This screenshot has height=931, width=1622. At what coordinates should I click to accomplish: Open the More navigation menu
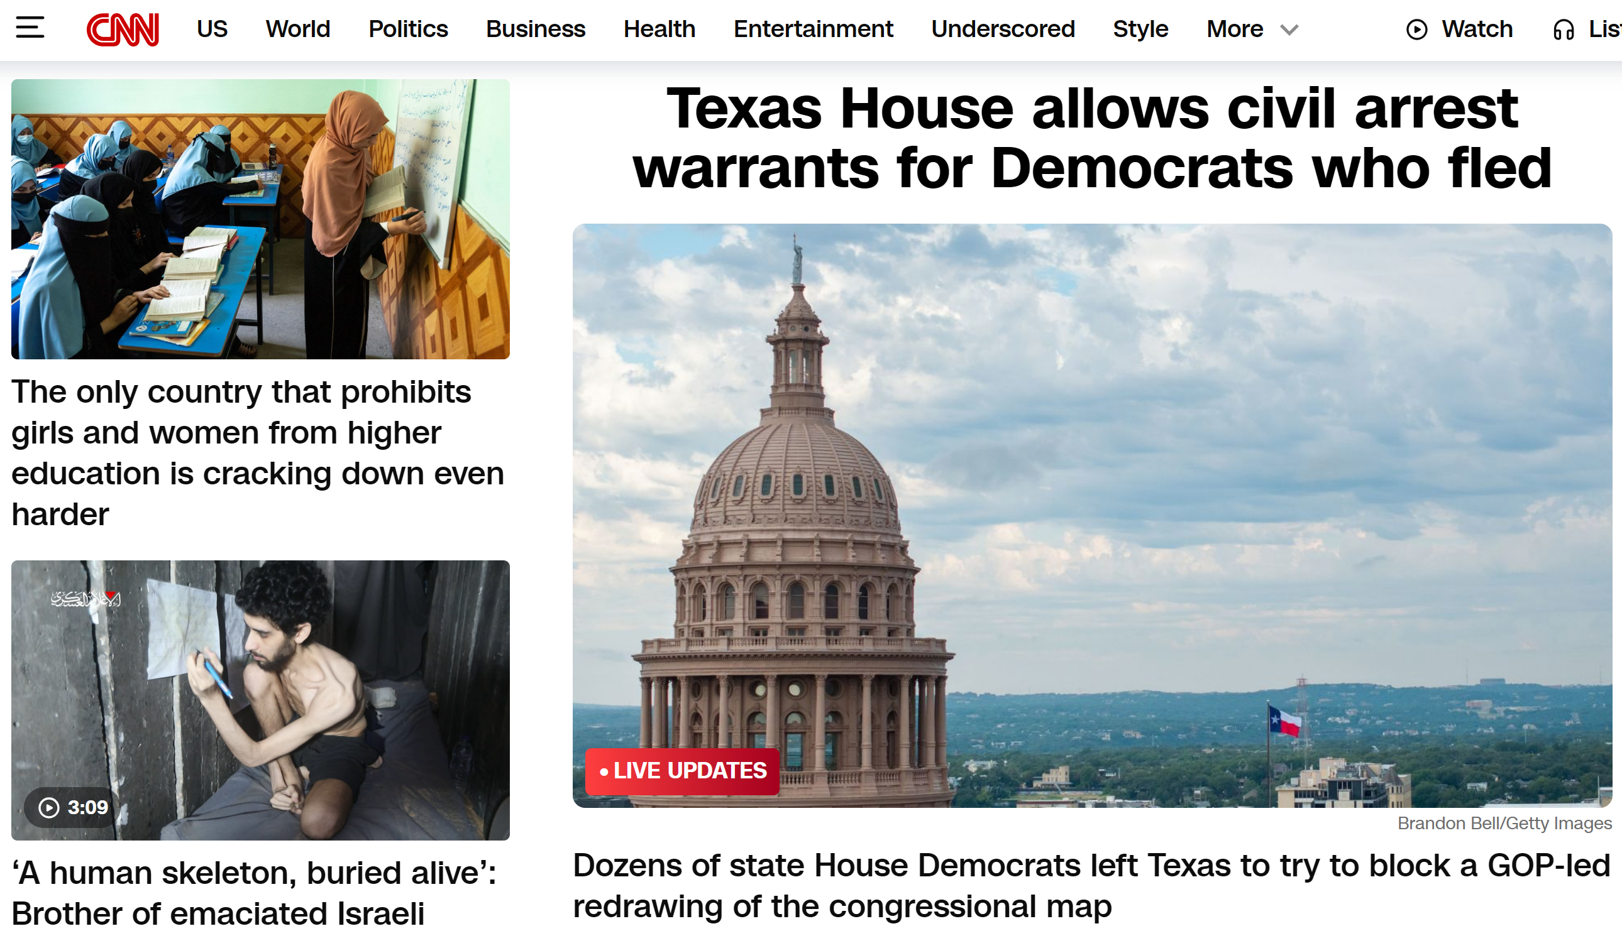pyautogui.click(x=1235, y=30)
